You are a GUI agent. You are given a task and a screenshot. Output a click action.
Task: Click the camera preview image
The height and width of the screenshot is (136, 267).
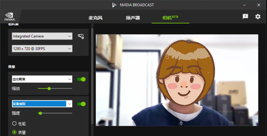tap(177, 80)
